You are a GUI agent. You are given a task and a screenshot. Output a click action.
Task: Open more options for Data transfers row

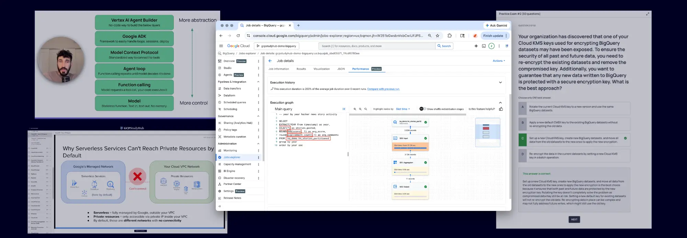[258, 89]
